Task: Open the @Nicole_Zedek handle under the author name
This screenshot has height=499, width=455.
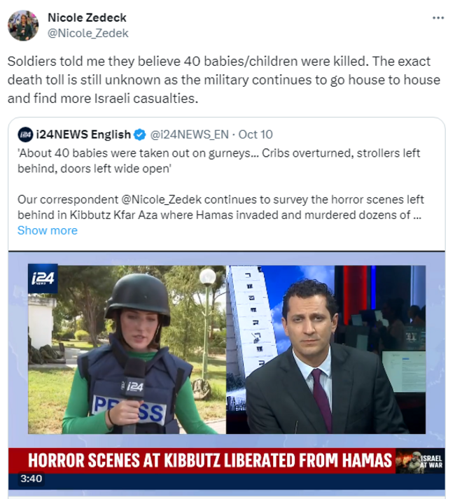Action: pos(87,33)
